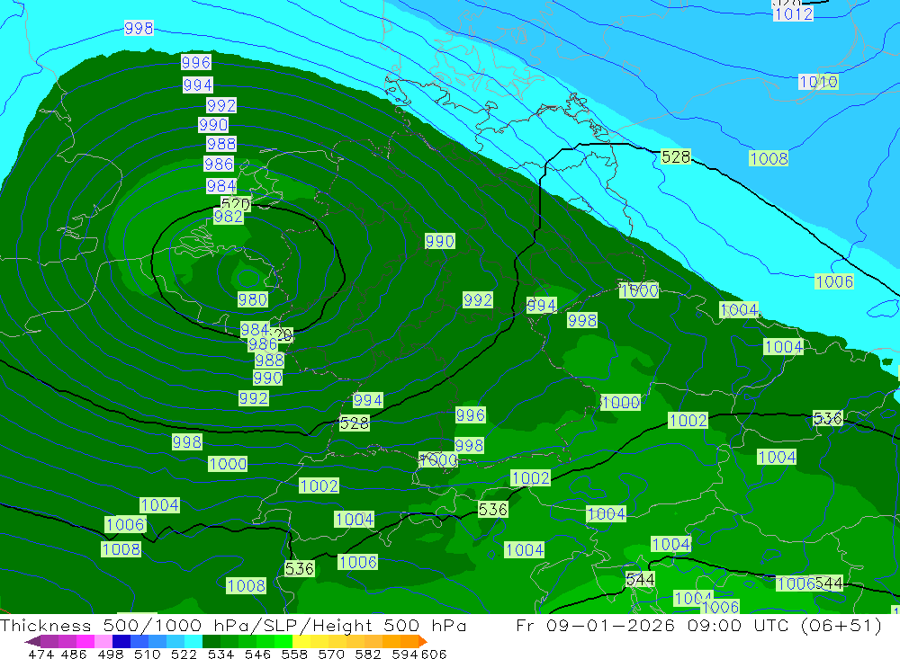The width and height of the screenshot is (900, 659).
Task: Click the 1010 isobar label
Action: pyautogui.click(x=818, y=82)
